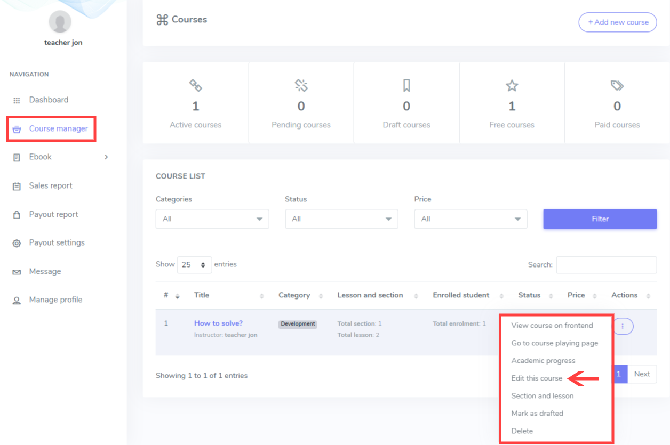This screenshot has height=445, width=670.
Task: Click the teacher jon avatar image
Action: click(60, 22)
